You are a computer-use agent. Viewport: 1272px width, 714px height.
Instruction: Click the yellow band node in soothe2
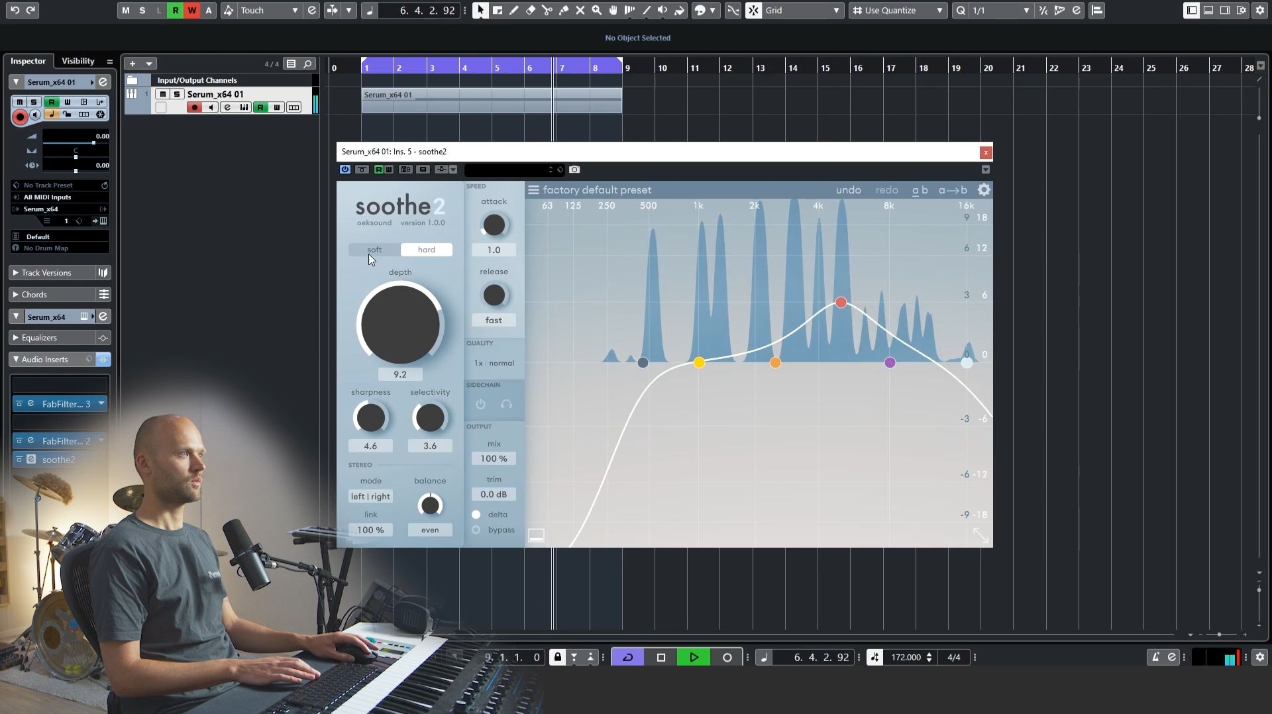click(699, 362)
